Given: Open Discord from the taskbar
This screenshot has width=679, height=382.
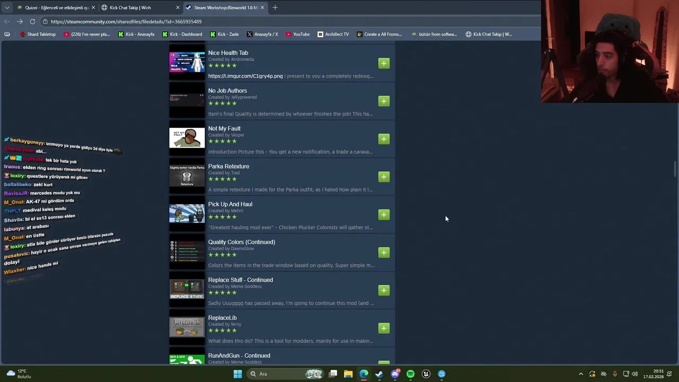Looking at the screenshot, I should (395, 374).
